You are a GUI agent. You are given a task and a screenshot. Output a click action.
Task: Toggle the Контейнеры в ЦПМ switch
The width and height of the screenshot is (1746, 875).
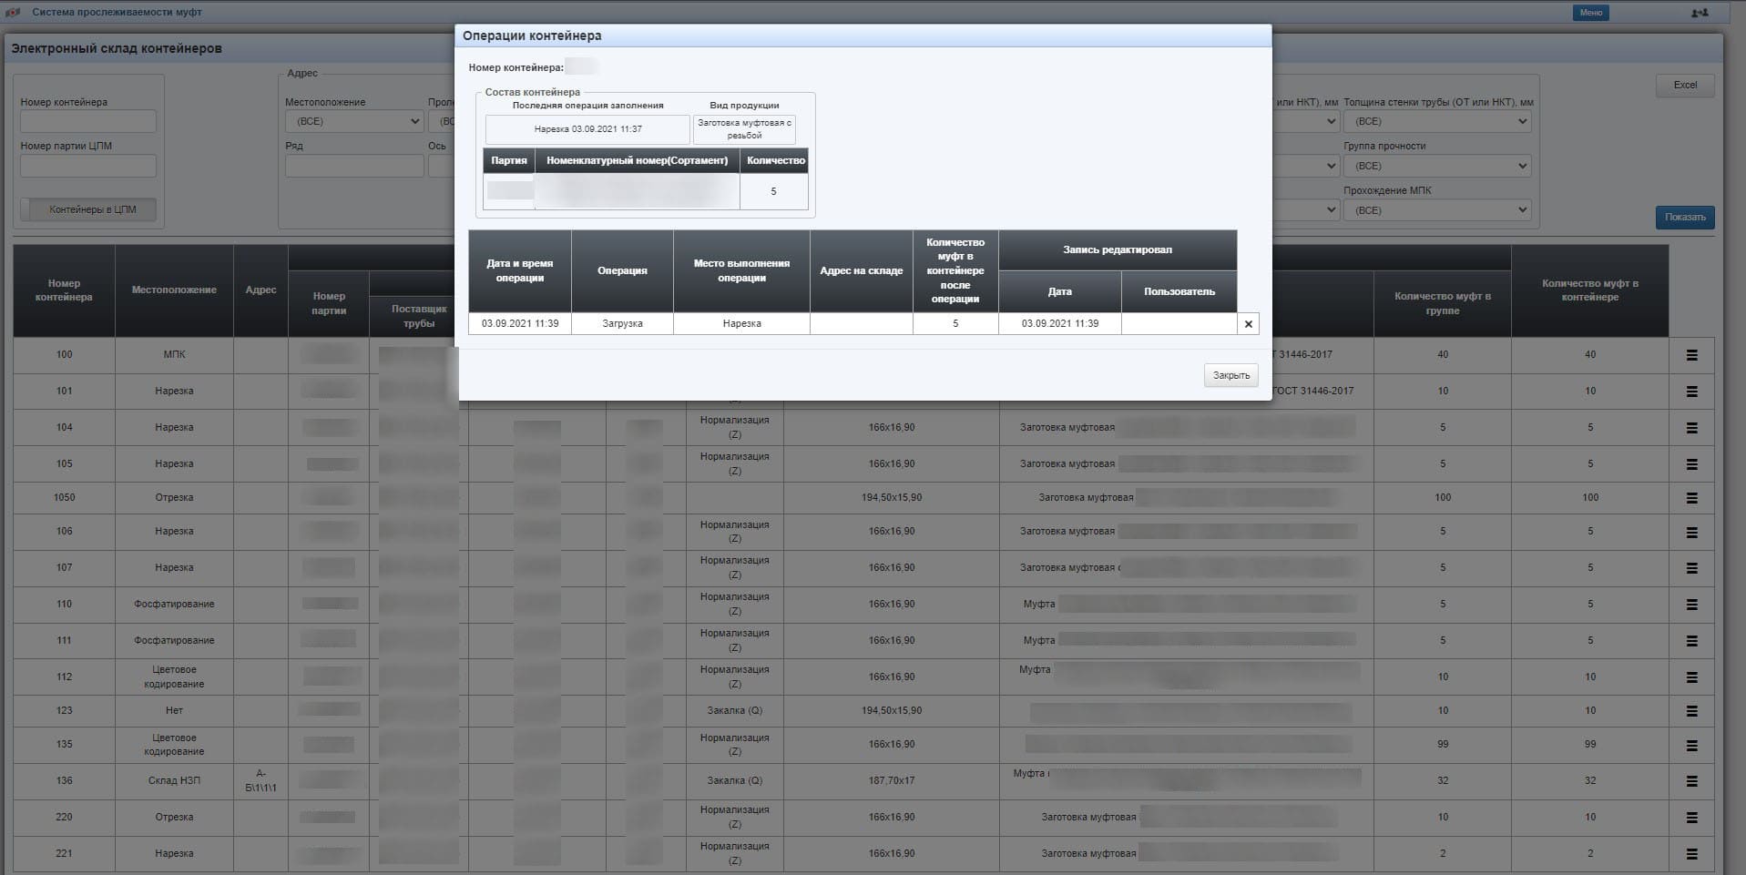point(88,210)
